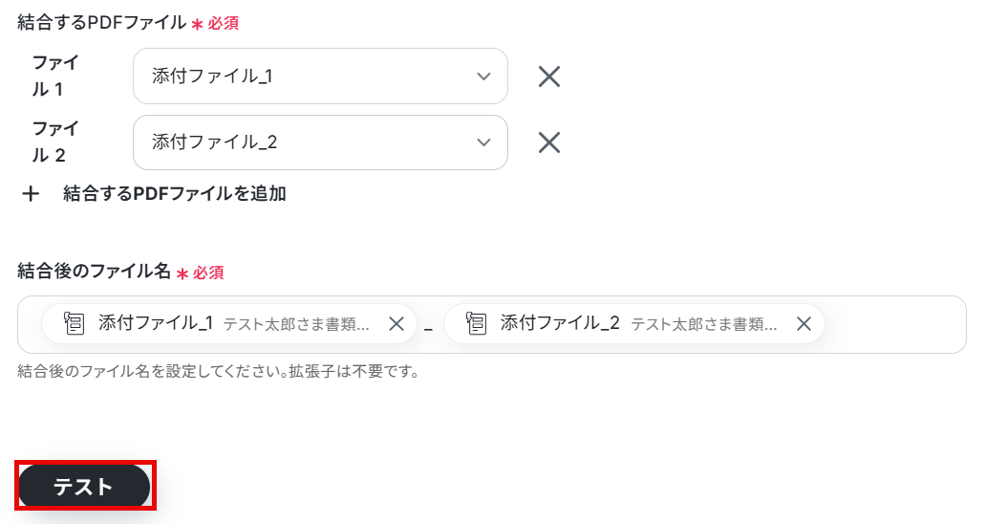
Task: Click the ファイル 2 row label
Action: 55,142
